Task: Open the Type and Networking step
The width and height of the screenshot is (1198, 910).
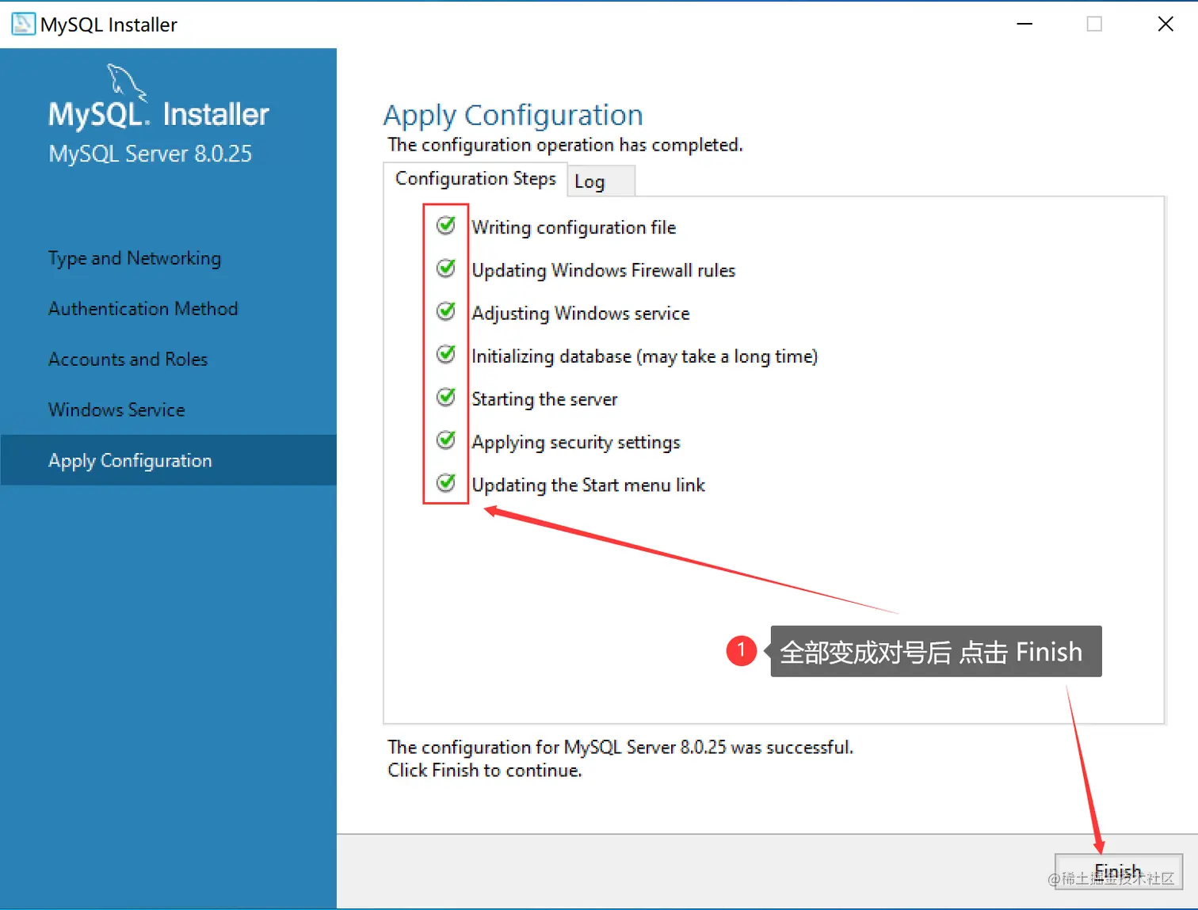Action: point(135,258)
